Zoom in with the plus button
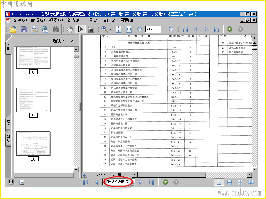Image resolution: width=266 pixels, height=199 pixels. (171, 29)
